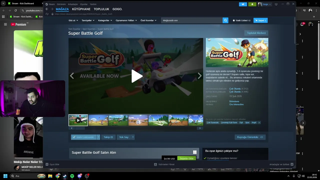This screenshot has width=320, height=180.
Task: Open the Yardım menu
Action: pyautogui.click(x=93, y=4)
